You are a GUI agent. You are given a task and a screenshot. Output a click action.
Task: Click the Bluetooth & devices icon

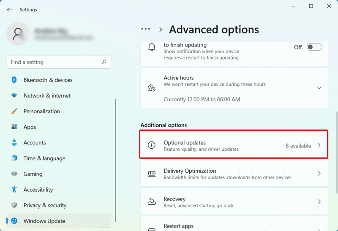click(14, 80)
